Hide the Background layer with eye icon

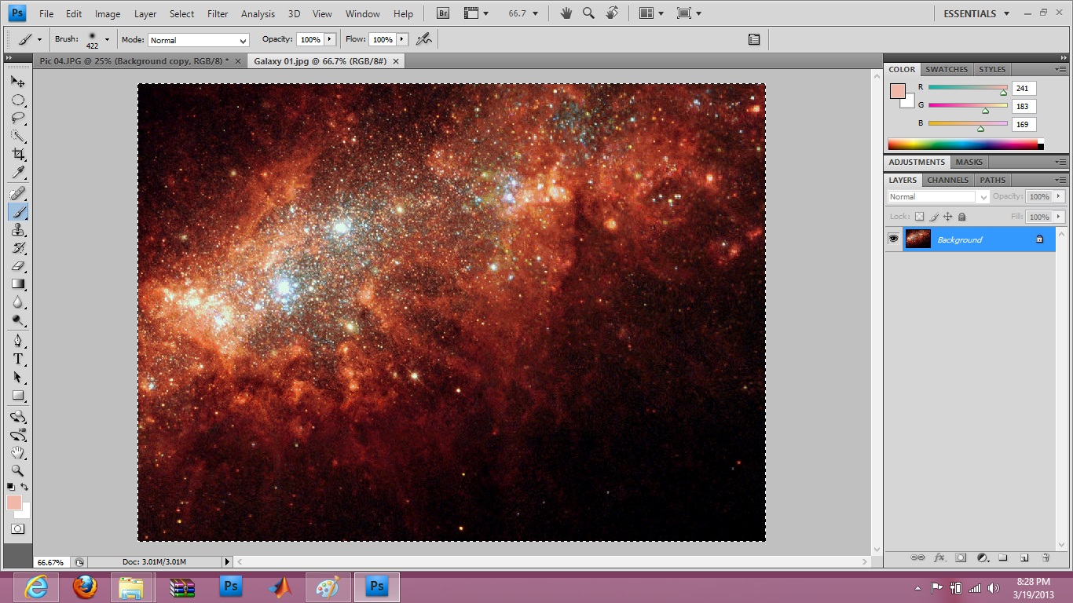tap(894, 239)
